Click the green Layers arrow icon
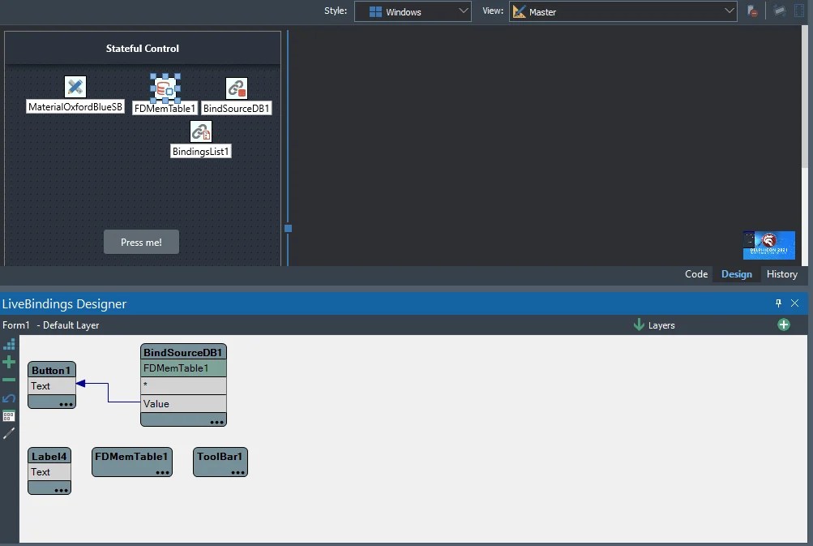This screenshot has width=813, height=546. pos(639,325)
